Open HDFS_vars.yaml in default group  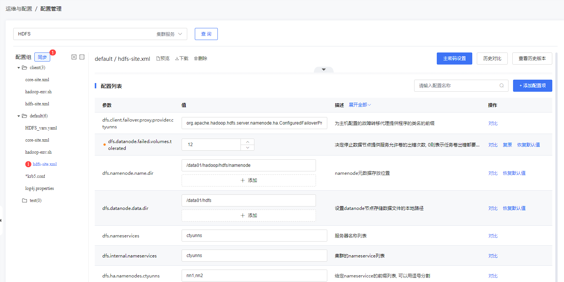[x=41, y=128]
